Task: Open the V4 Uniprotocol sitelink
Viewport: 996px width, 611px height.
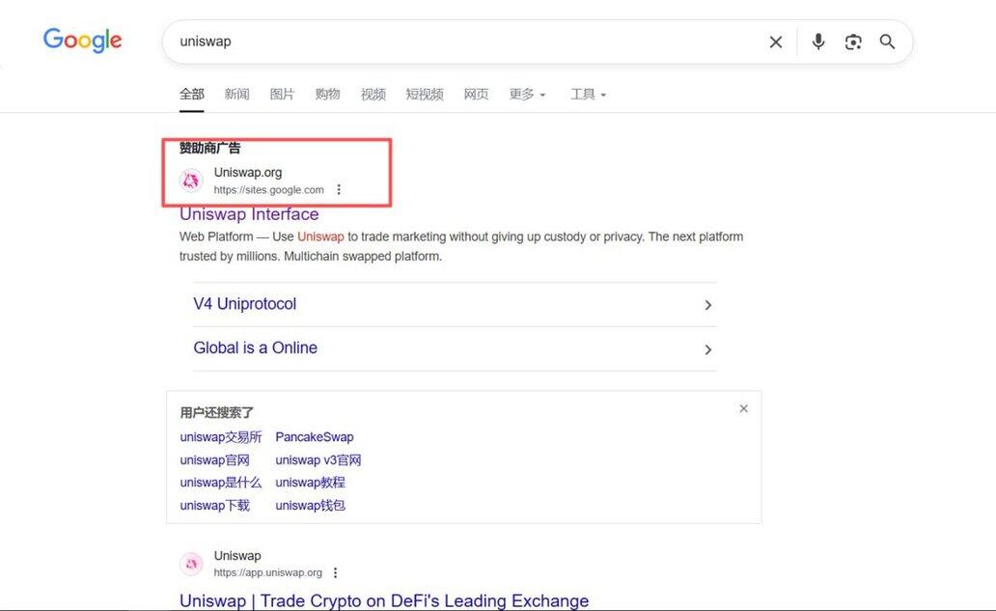Action: coord(244,304)
